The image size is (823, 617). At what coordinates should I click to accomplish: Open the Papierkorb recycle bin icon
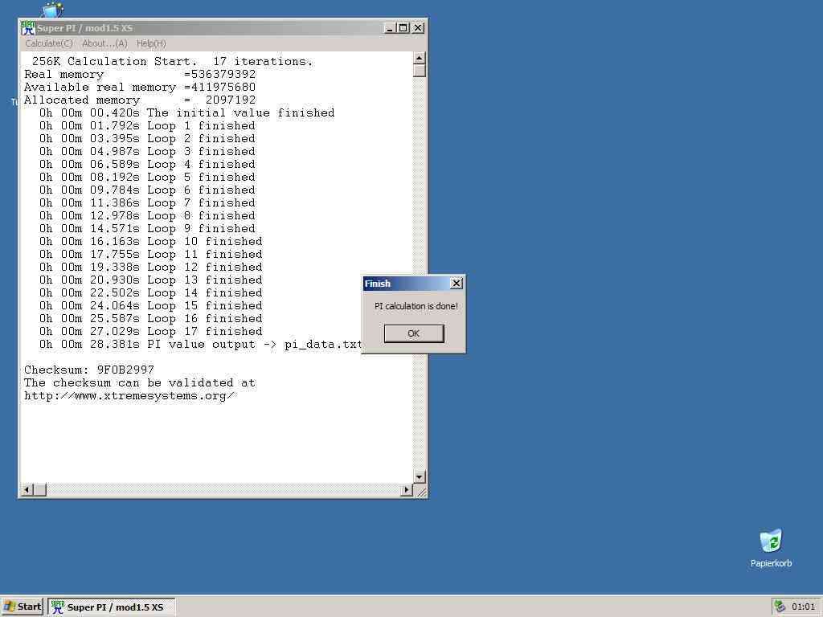pyautogui.click(x=771, y=548)
